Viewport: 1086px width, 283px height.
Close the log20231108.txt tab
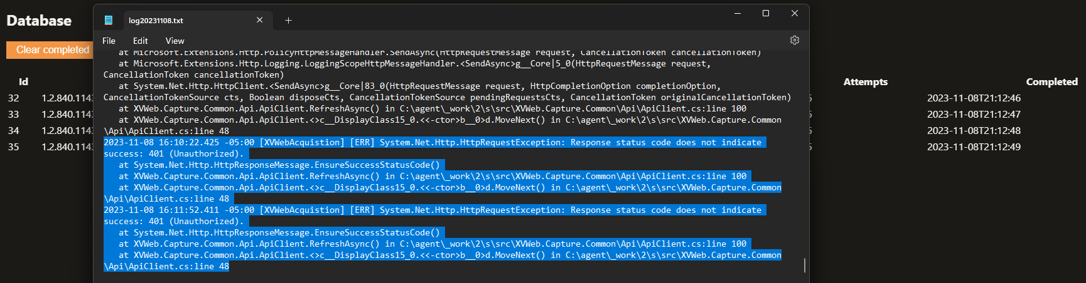(x=260, y=20)
